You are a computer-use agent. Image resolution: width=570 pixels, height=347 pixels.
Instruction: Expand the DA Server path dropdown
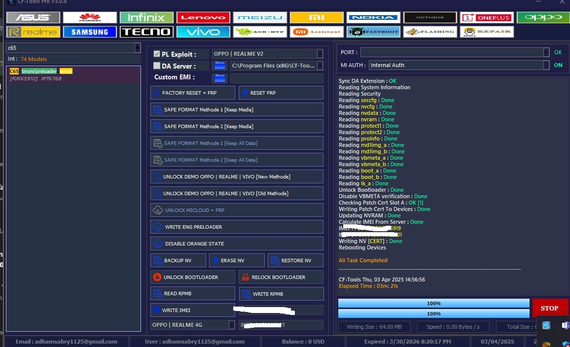[320, 66]
